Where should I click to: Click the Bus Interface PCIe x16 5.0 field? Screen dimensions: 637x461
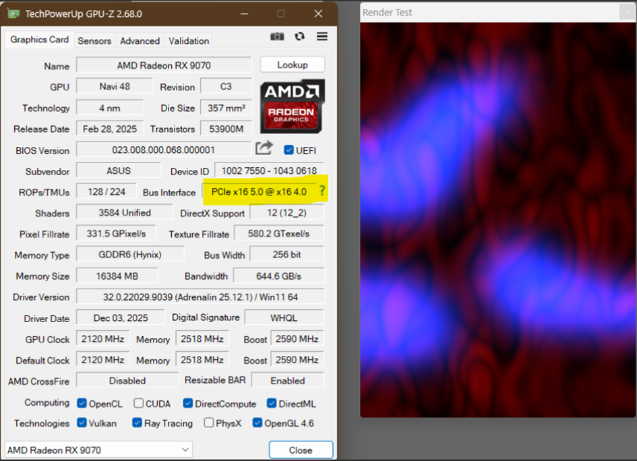pyautogui.click(x=259, y=191)
